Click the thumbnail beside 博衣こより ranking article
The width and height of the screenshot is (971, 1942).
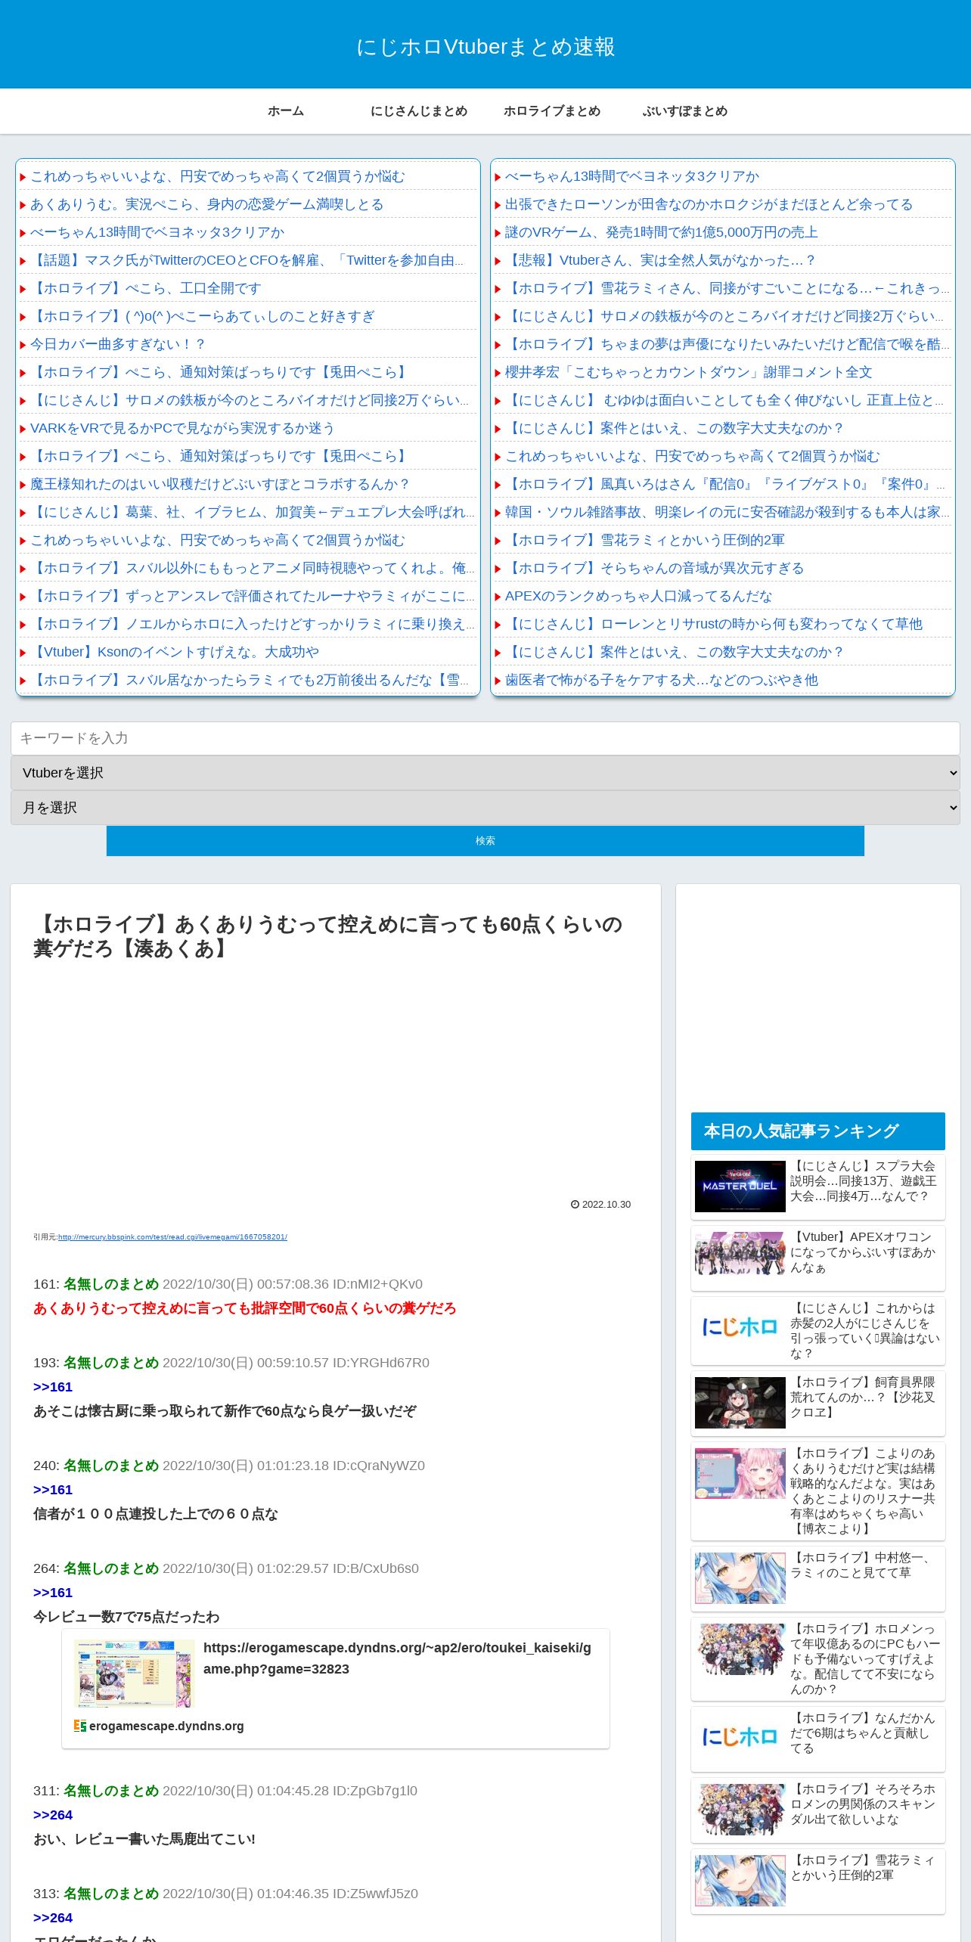coord(740,1474)
